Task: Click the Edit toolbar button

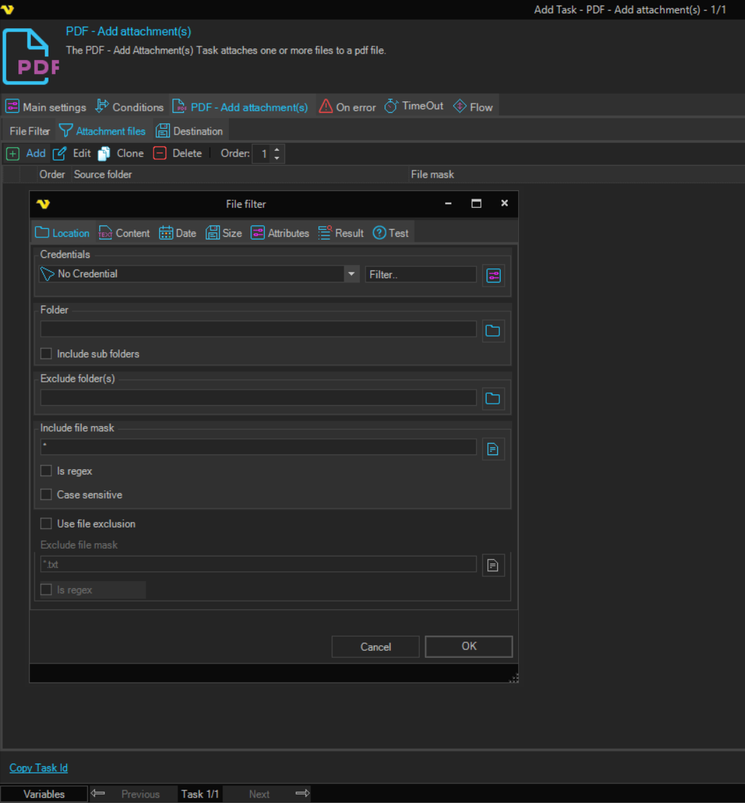Action: [x=73, y=154]
